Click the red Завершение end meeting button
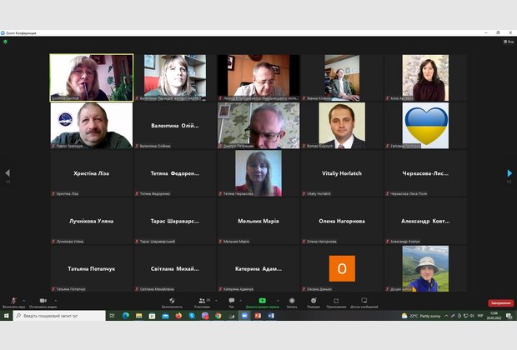Viewport: 517px width, 350px height. click(x=500, y=302)
